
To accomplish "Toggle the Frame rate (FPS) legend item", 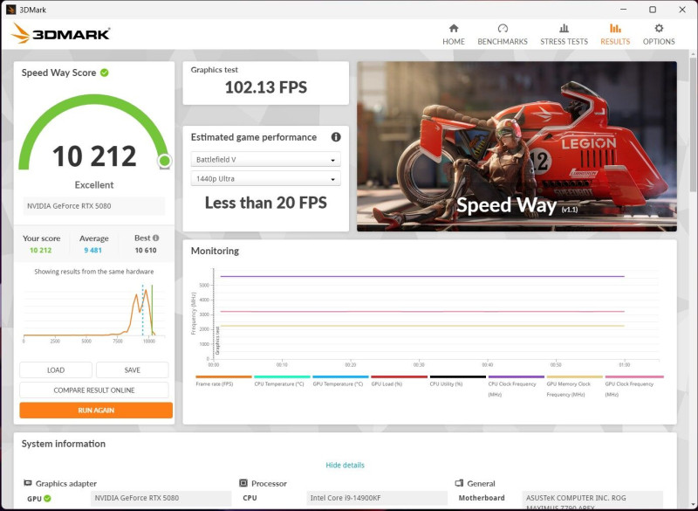I will click(x=223, y=382).
